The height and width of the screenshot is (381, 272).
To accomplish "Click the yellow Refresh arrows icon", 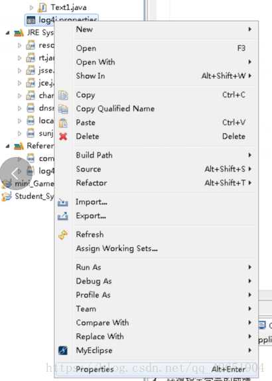I will [63, 235].
